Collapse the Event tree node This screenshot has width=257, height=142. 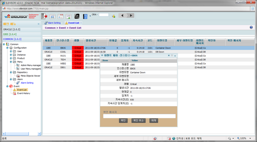pos(7,86)
